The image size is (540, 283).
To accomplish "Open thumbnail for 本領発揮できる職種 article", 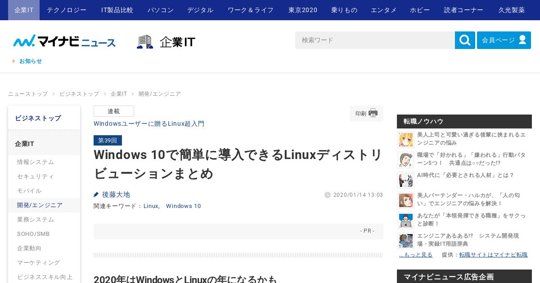I will point(406,220).
